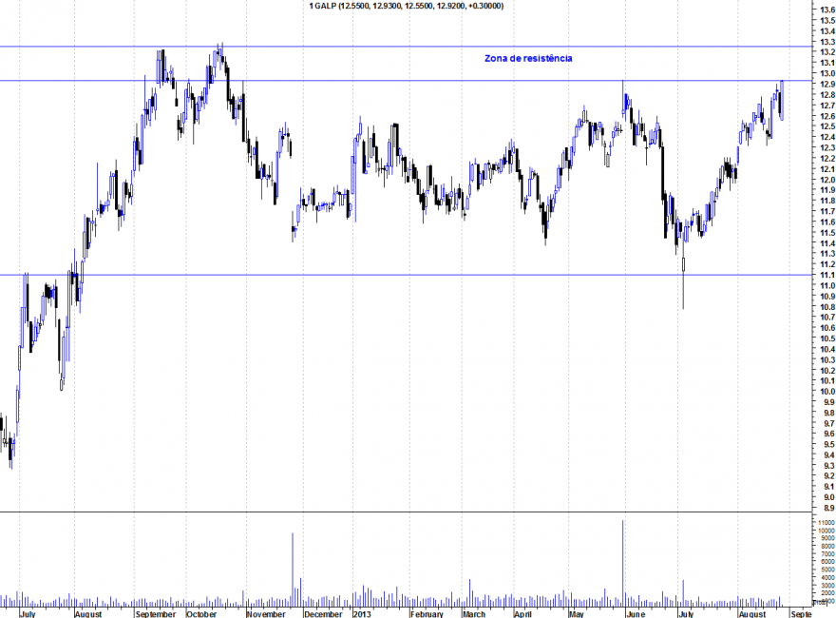Click the 11.1 price axis label
Screen dimensions: 836x618
point(827,275)
